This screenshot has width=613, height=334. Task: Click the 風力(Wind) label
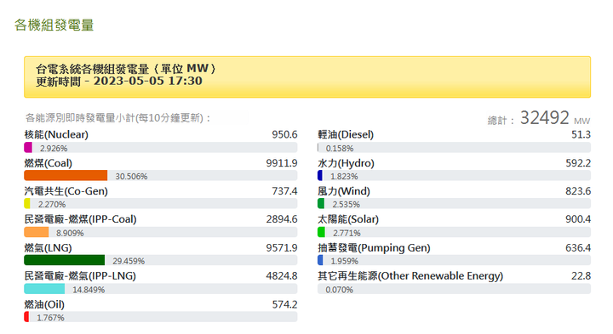click(x=344, y=191)
